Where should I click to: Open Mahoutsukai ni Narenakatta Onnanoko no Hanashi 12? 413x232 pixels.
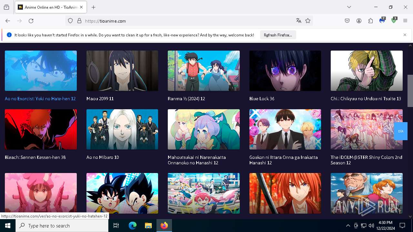[x=197, y=160]
